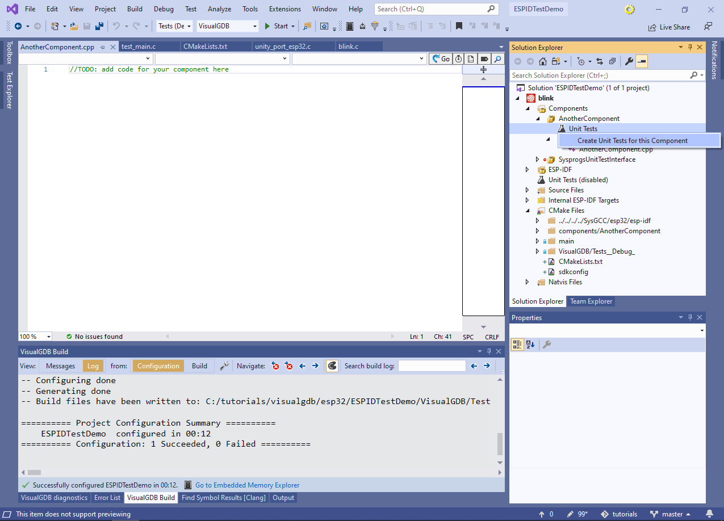
Task: Click the New Project toolbar icon
Action: [x=55, y=26]
